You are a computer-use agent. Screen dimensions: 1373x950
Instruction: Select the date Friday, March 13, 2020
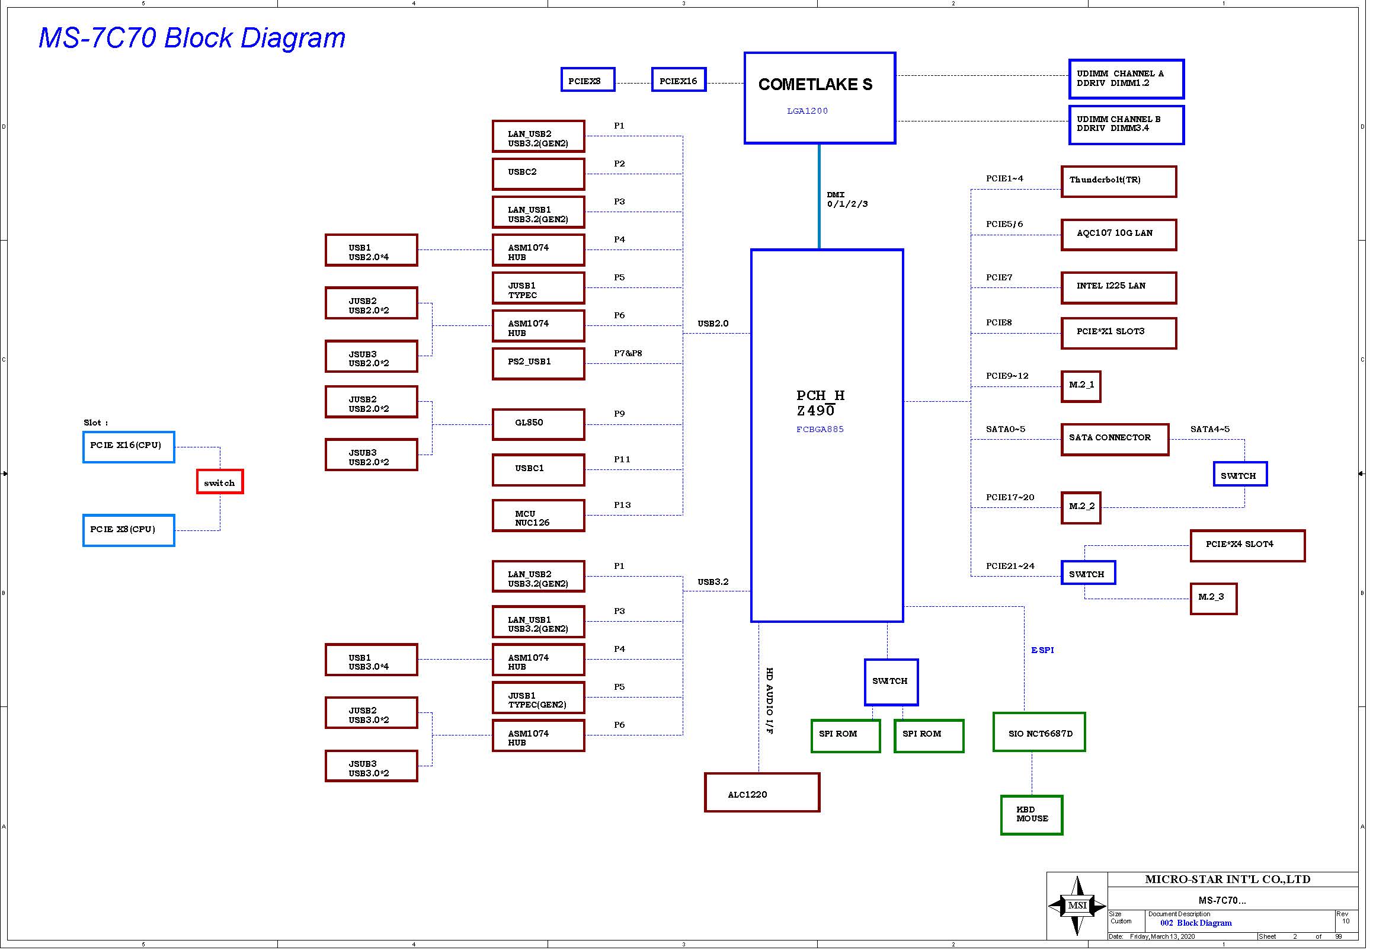[x=1161, y=937]
